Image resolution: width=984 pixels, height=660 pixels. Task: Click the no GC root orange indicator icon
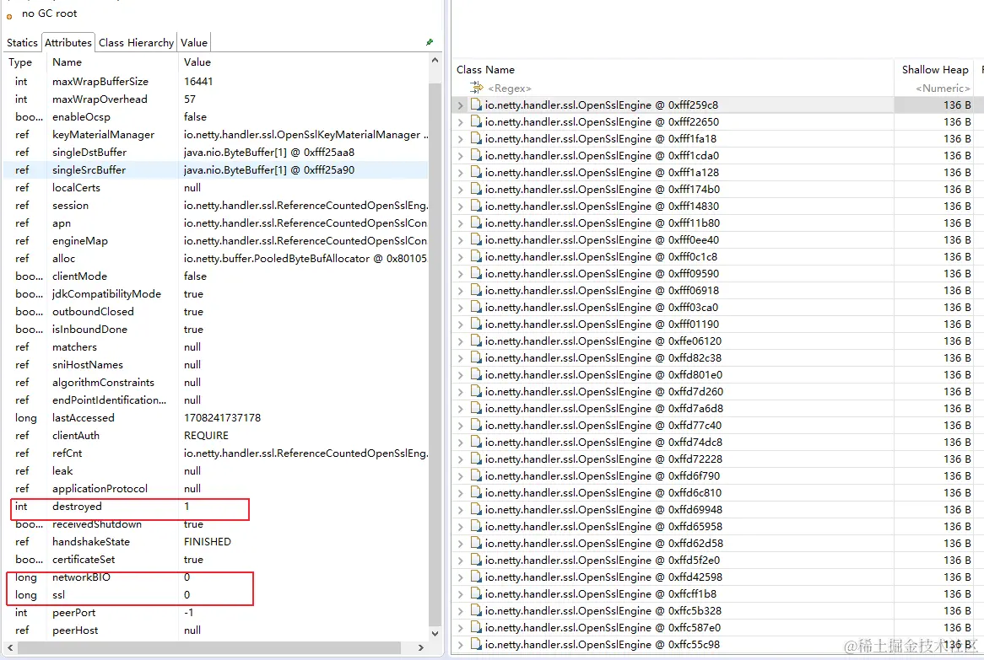[x=9, y=16]
